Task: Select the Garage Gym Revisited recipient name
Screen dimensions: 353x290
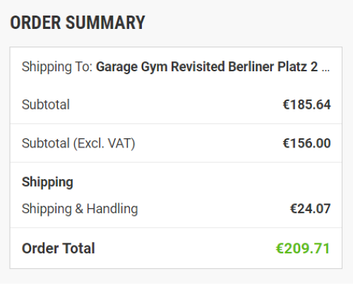Action: (160, 67)
